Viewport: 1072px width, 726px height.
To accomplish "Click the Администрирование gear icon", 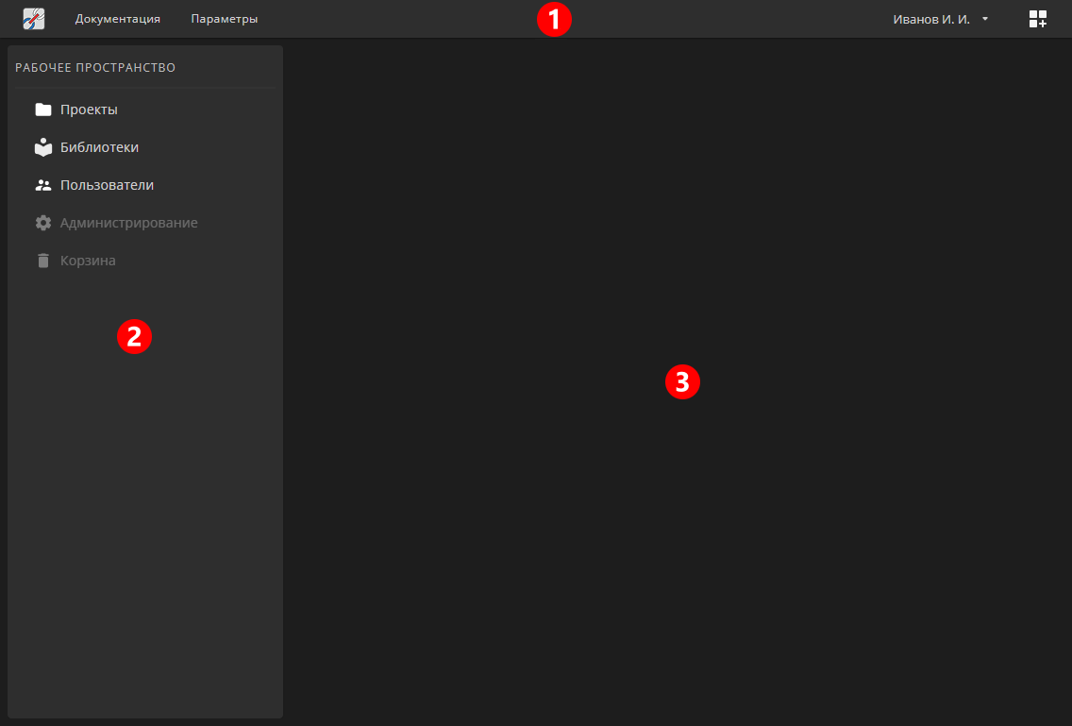I will point(43,223).
